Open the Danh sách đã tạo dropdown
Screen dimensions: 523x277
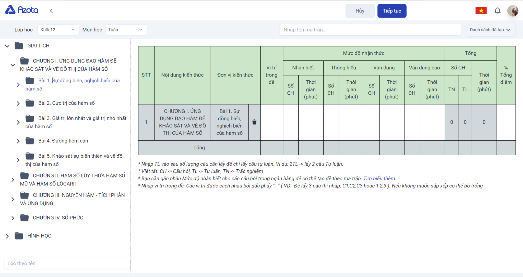490,30
